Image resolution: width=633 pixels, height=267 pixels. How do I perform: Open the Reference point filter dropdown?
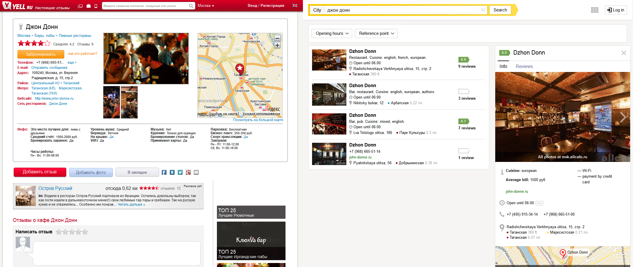point(376,33)
